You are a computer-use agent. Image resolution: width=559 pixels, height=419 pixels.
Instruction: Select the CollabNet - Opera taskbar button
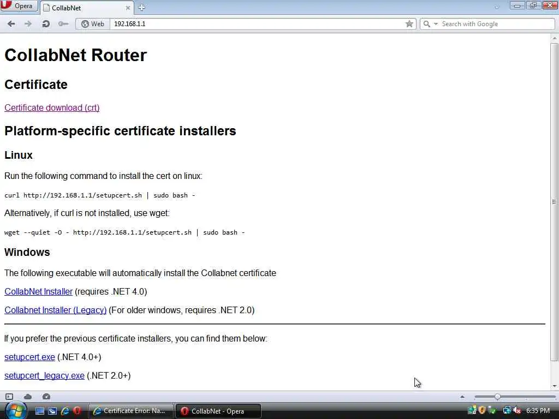pyautogui.click(x=218, y=411)
